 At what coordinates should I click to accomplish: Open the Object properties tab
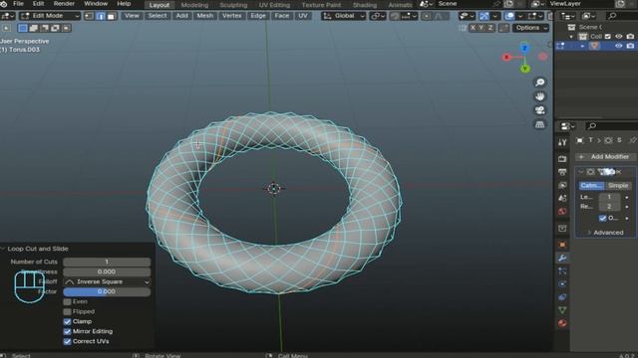coord(562,245)
